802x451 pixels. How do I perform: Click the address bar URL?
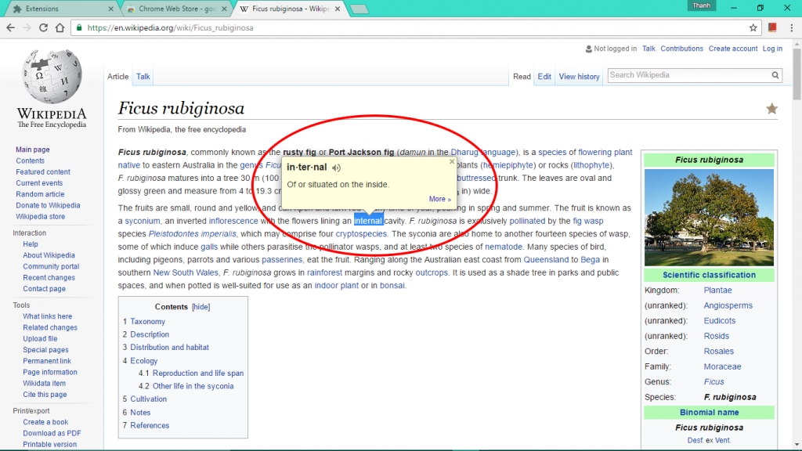pyautogui.click(x=170, y=27)
